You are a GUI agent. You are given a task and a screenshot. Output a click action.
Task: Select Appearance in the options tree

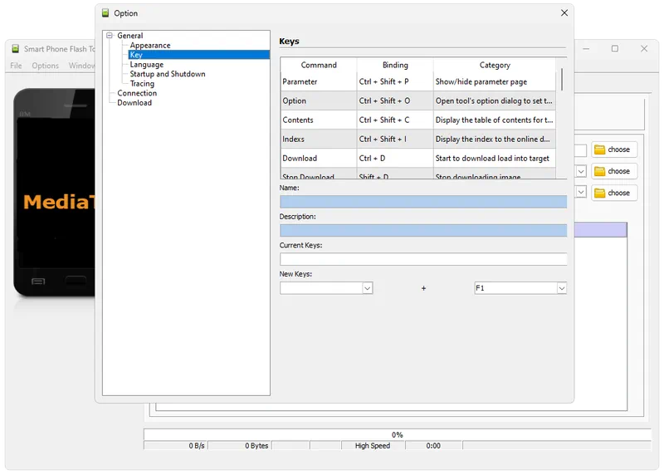click(150, 46)
